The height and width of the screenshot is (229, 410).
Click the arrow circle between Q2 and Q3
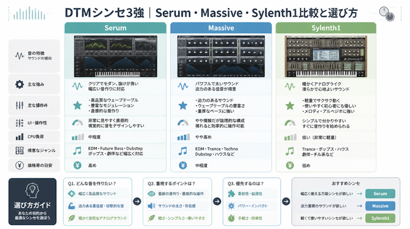217,201
